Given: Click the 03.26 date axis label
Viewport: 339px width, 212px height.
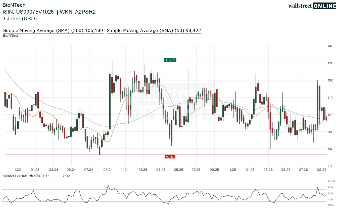Looking at the screenshot, I should pyautogui.click(x=268, y=170).
